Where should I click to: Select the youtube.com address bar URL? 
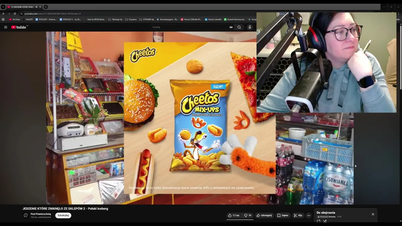point(53,13)
